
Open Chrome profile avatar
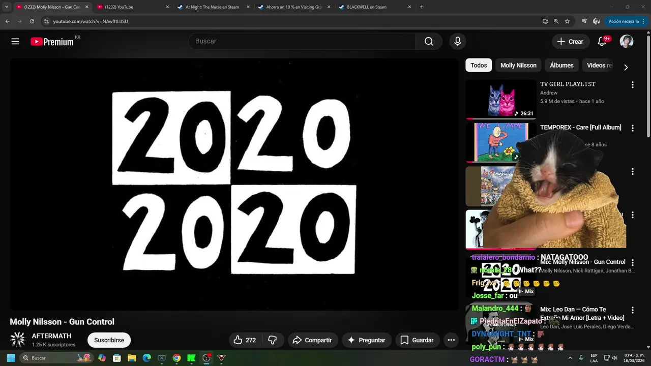(x=597, y=21)
